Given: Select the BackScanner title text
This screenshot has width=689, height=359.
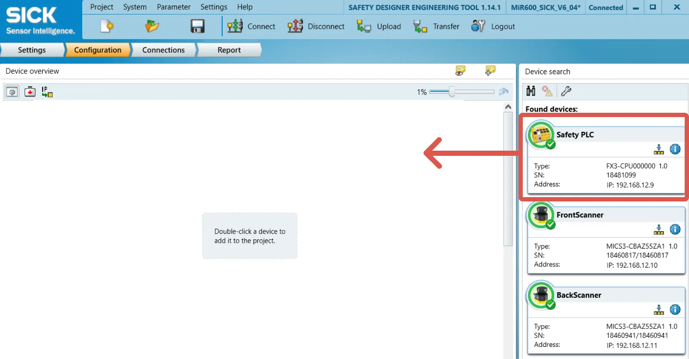Looking at the screenshot, I should pyautogui.click(x=579, y=295).
